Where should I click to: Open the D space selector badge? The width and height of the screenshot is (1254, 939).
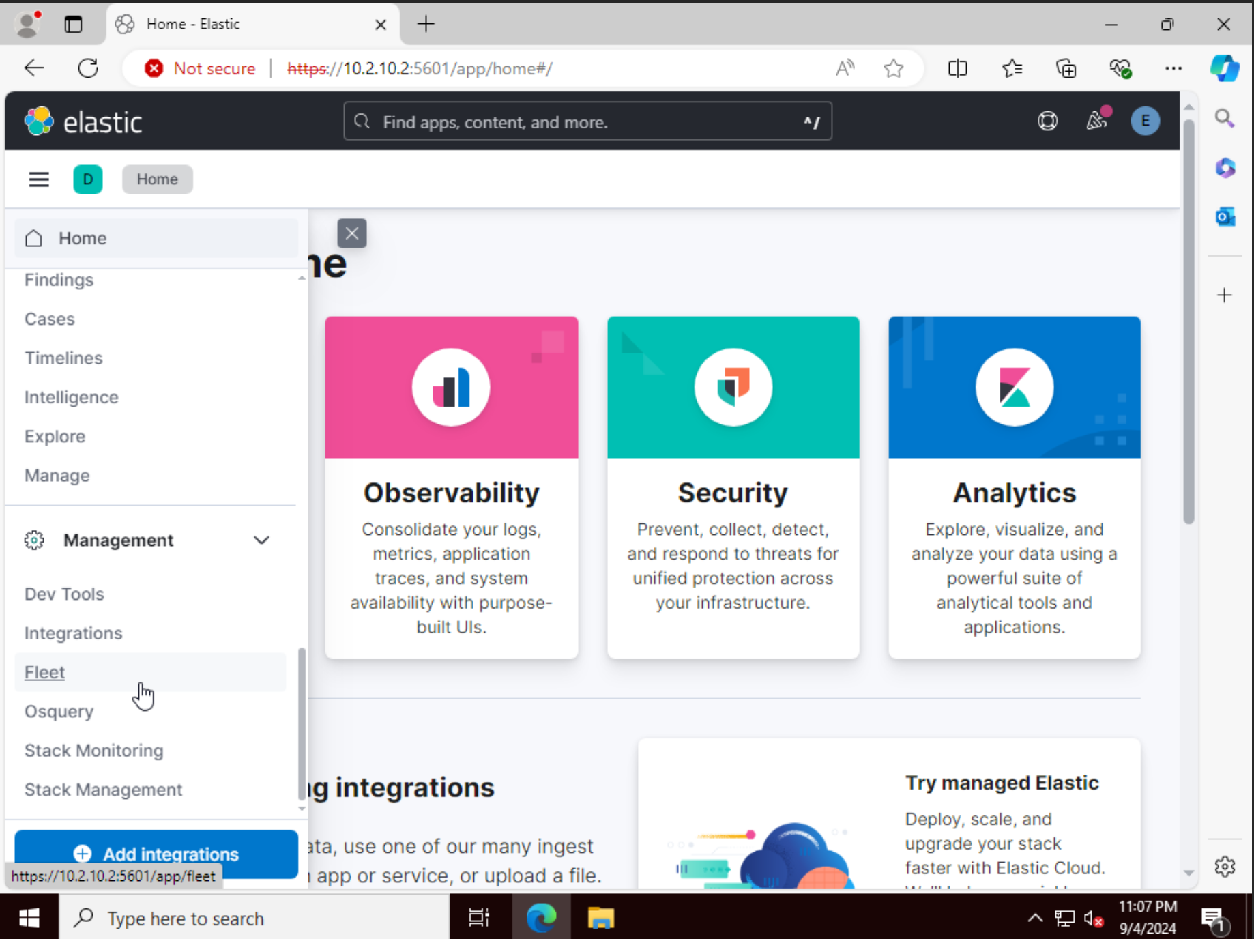88,179
